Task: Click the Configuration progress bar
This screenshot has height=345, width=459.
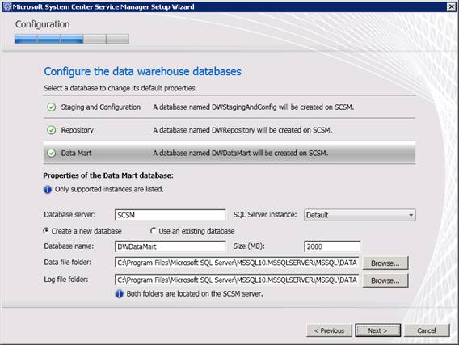Action: (x=72, y=39)
